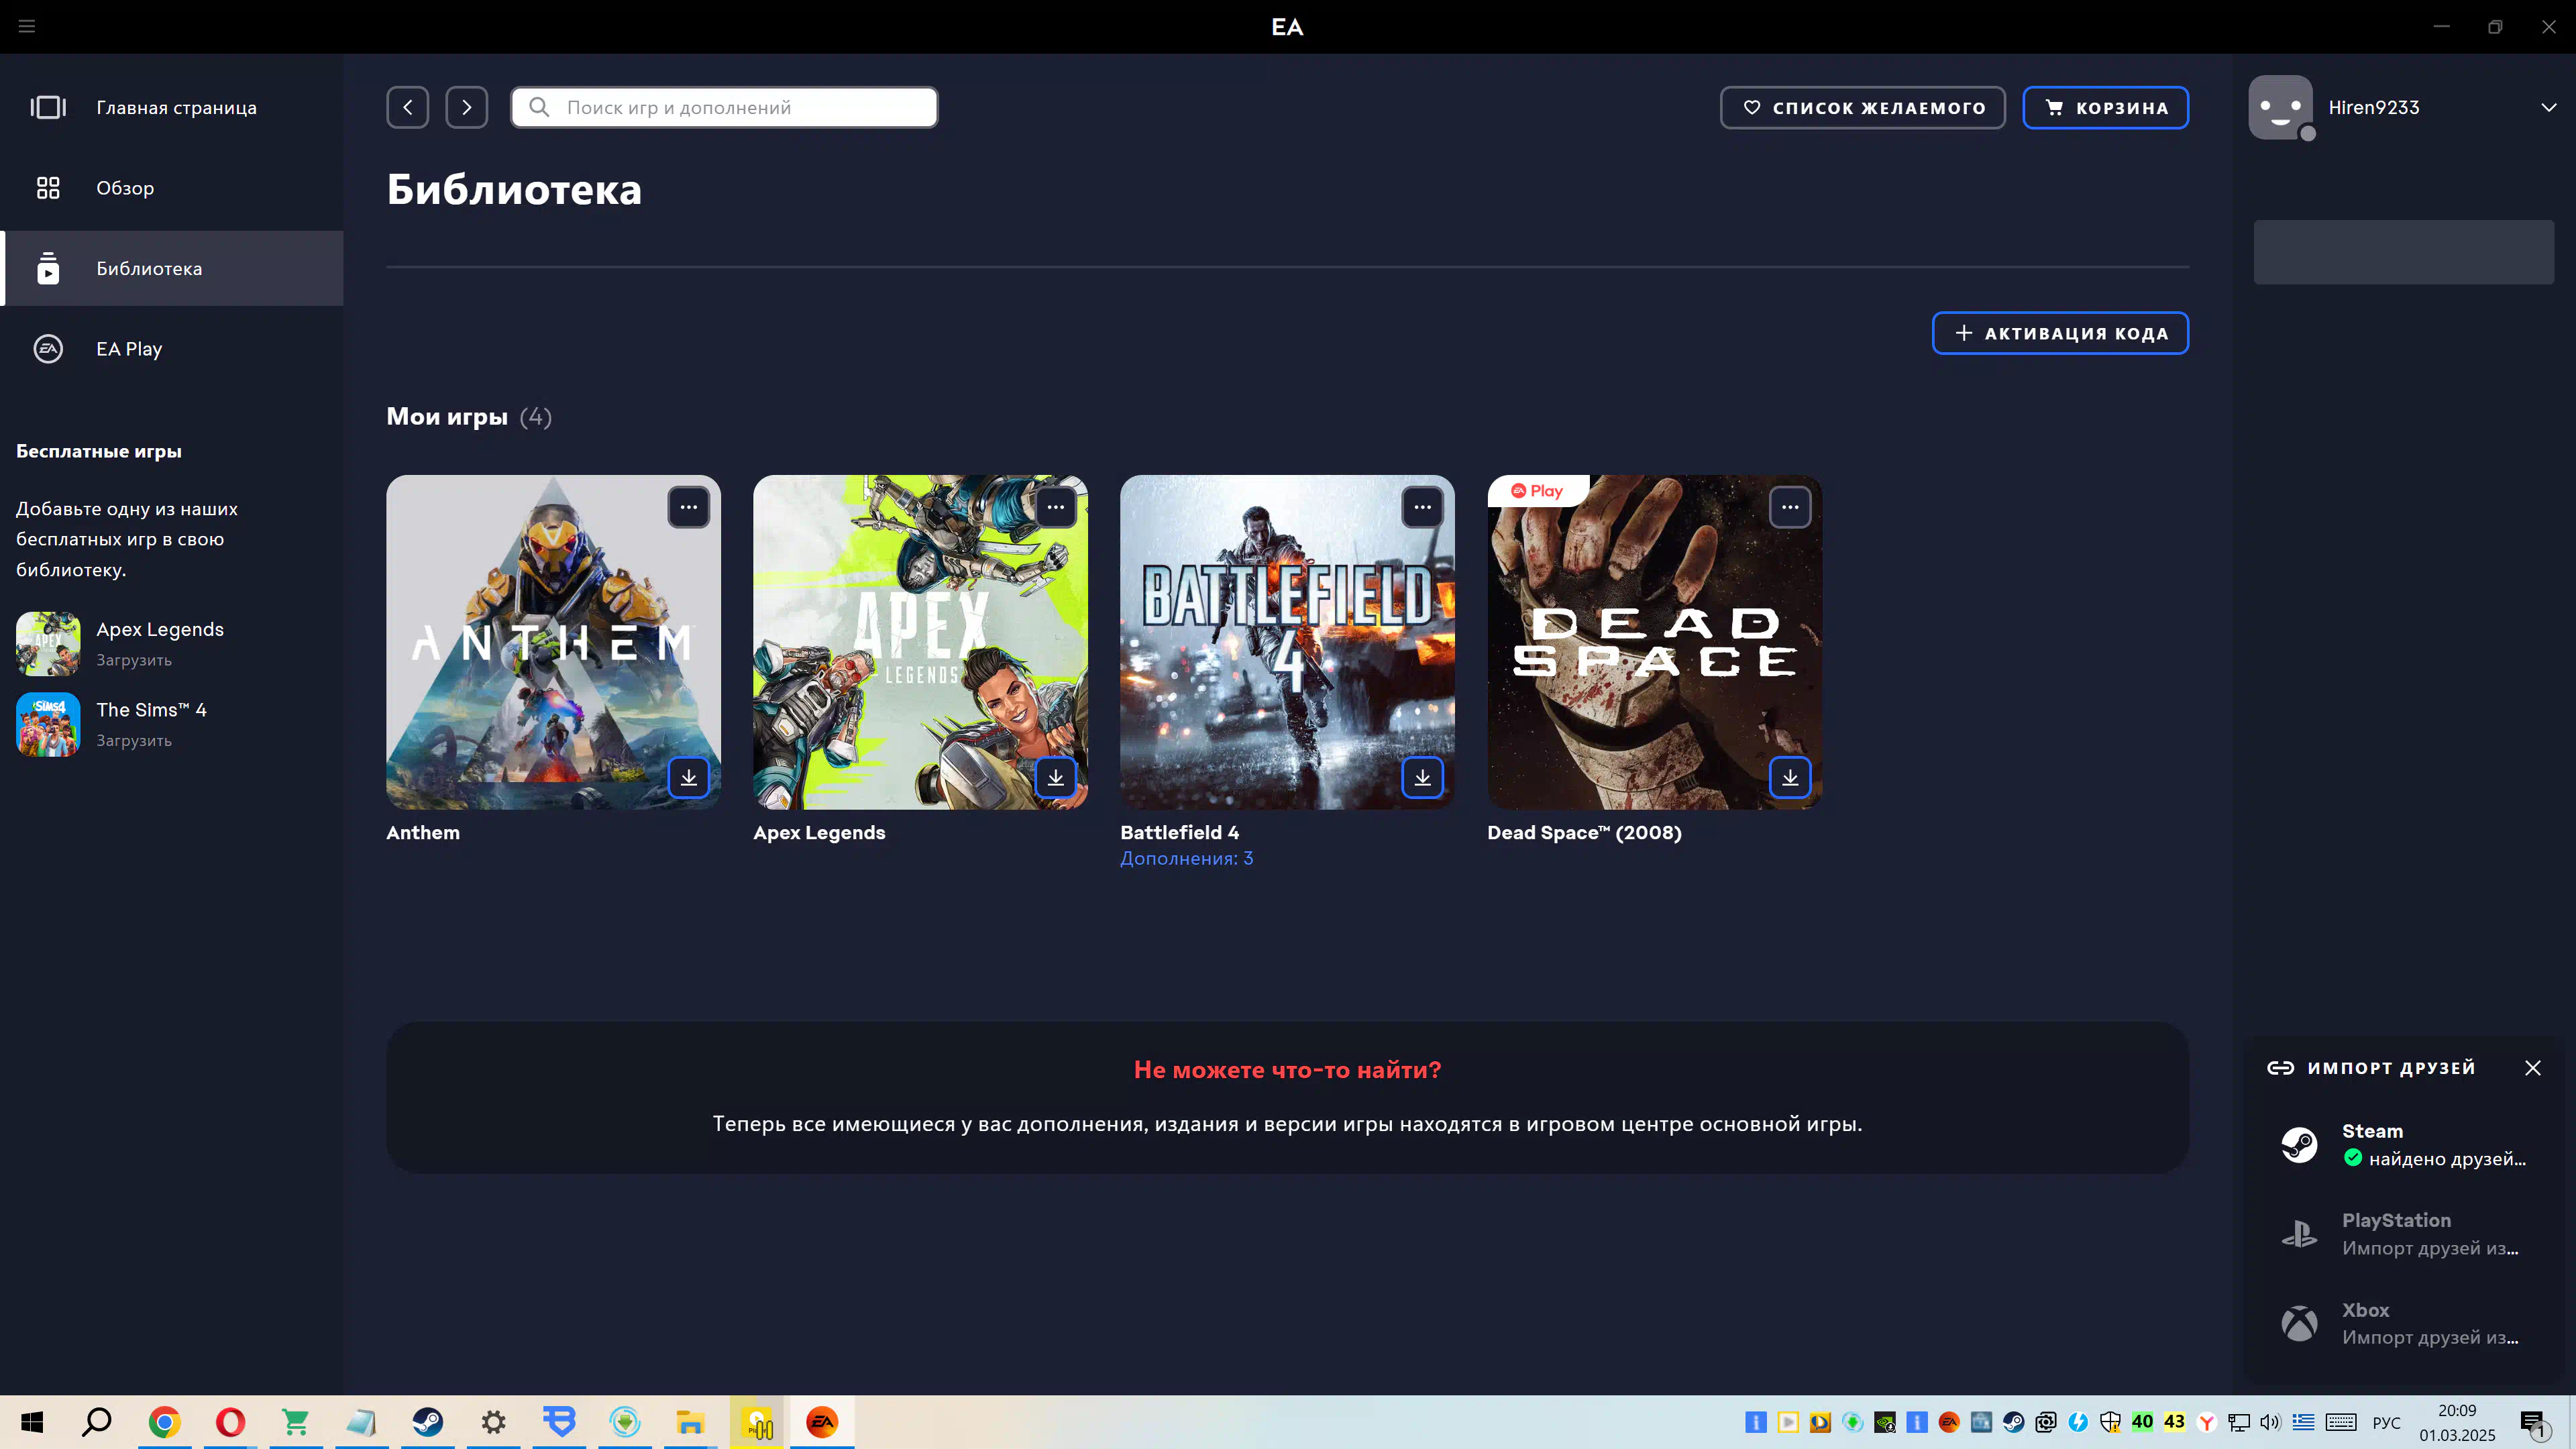Select Steam friends import option
The width and height of the screenshot is (2576, 1449).
2404,1145
